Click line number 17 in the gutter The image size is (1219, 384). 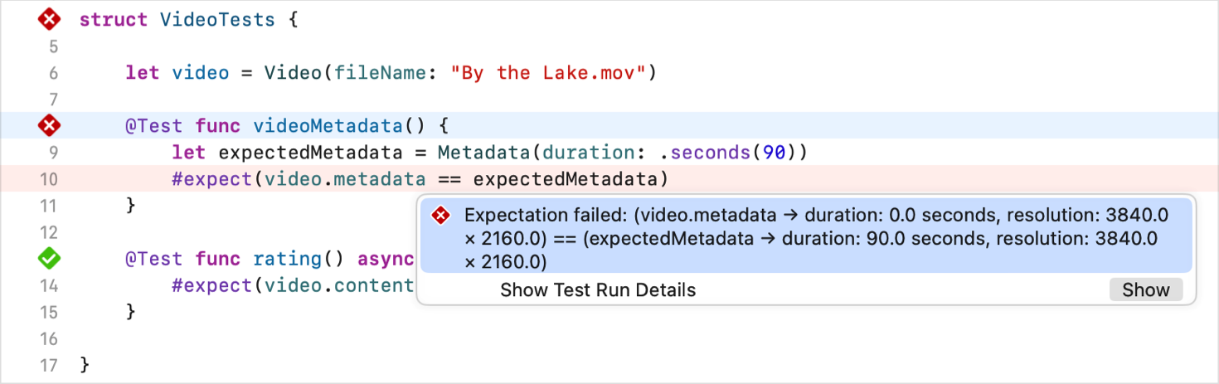click(49, 365)
